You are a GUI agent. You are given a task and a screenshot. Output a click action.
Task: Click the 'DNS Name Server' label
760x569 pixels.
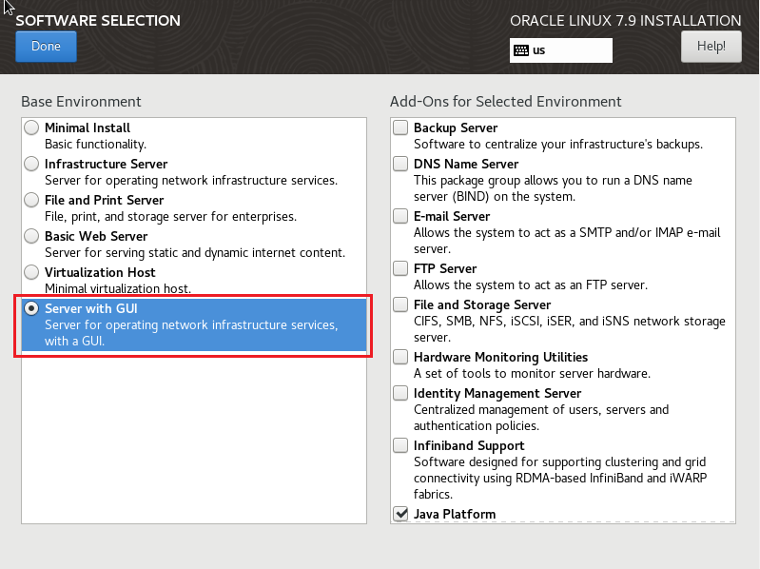[466, 164]
